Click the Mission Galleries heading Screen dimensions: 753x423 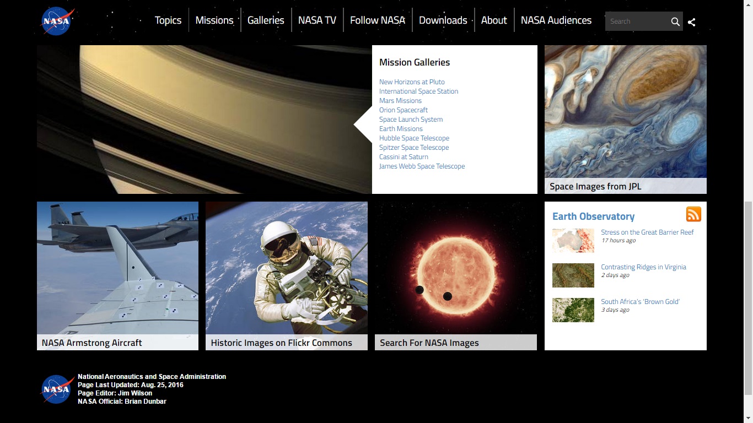point(415,62)
